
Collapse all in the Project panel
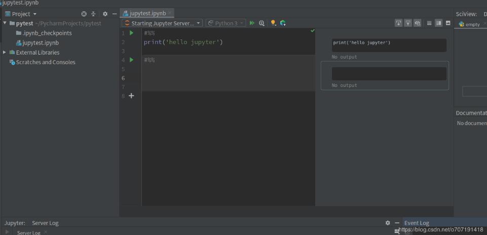tap(93, 14)
